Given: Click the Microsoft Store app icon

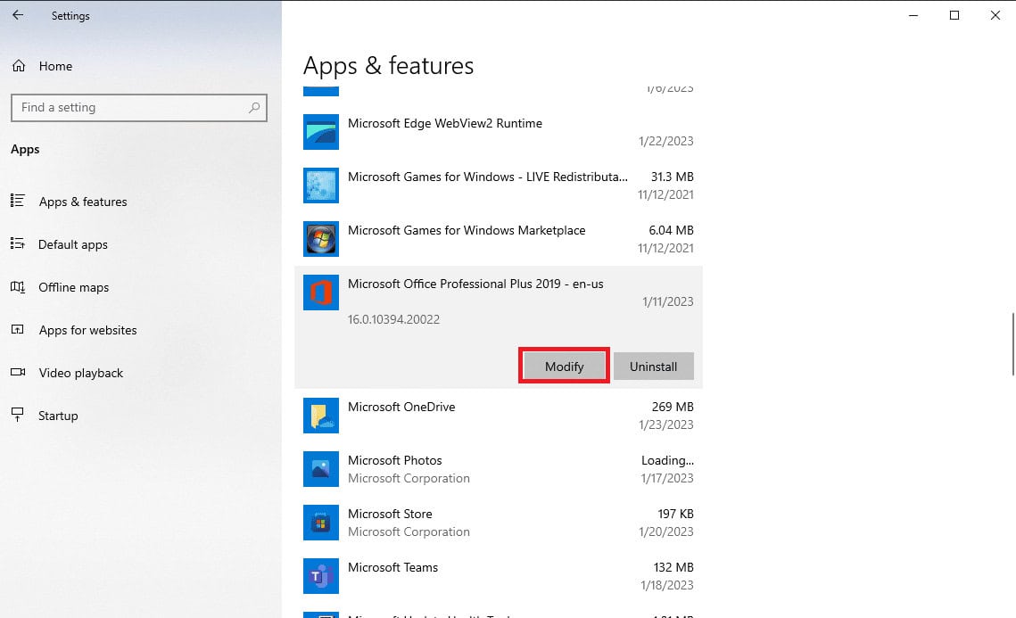Looking at the screenshot, I should [x=321, y=522].
